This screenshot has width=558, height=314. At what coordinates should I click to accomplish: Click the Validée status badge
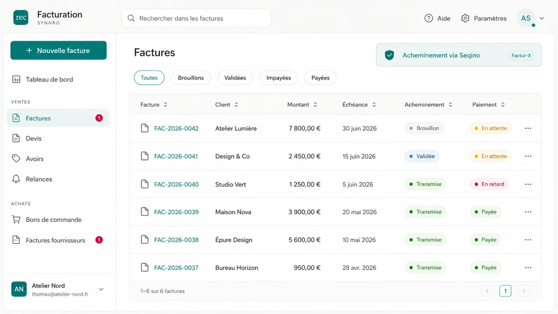(422, 156)
